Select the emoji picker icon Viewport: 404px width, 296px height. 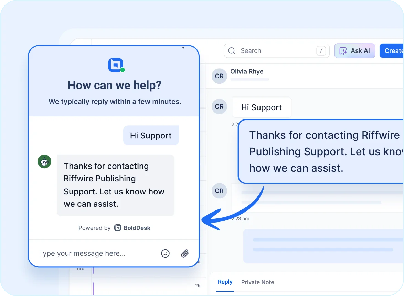tap(165, 253)
